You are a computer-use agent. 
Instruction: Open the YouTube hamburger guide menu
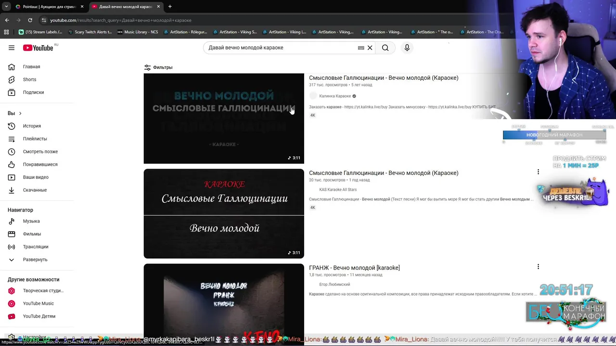pyautogui.click(x=12, y=48)
